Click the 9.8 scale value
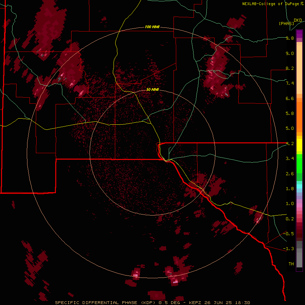 290,38
